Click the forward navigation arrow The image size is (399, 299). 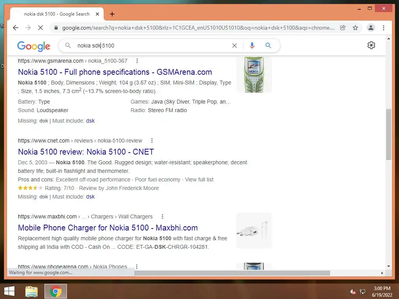(28, 28)
